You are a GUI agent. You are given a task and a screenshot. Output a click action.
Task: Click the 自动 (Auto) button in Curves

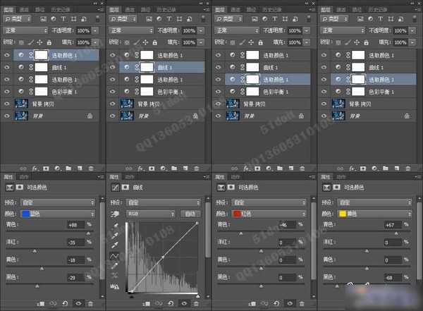(189, 212)
